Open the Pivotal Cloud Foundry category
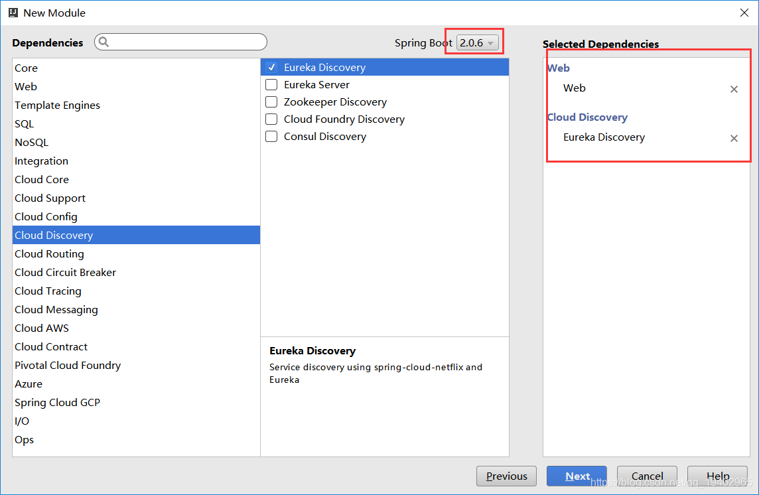This screenshot has width=759, height=495. pyautogui.click(x=136, y=365)
